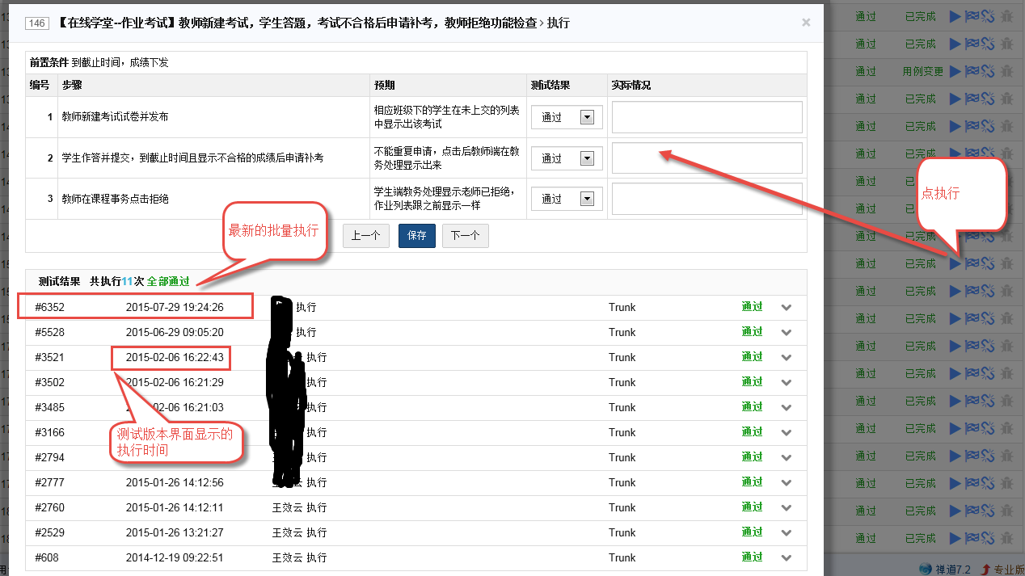Click the result ID #3502

pyautogui.click(x=49, y=382)
